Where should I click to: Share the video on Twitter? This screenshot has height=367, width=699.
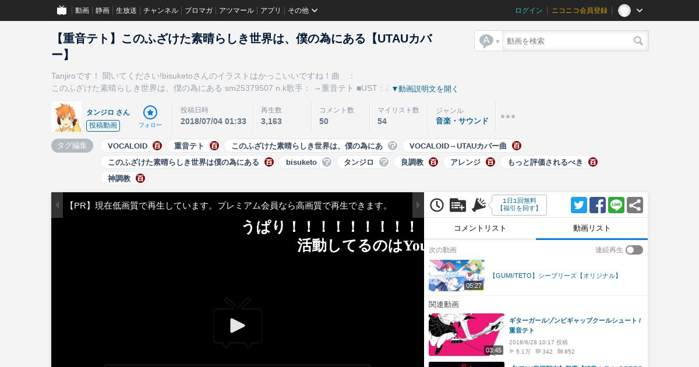[x=579, y=205]
